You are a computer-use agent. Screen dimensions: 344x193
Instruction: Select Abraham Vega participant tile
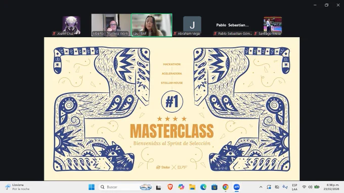point(192,25)
